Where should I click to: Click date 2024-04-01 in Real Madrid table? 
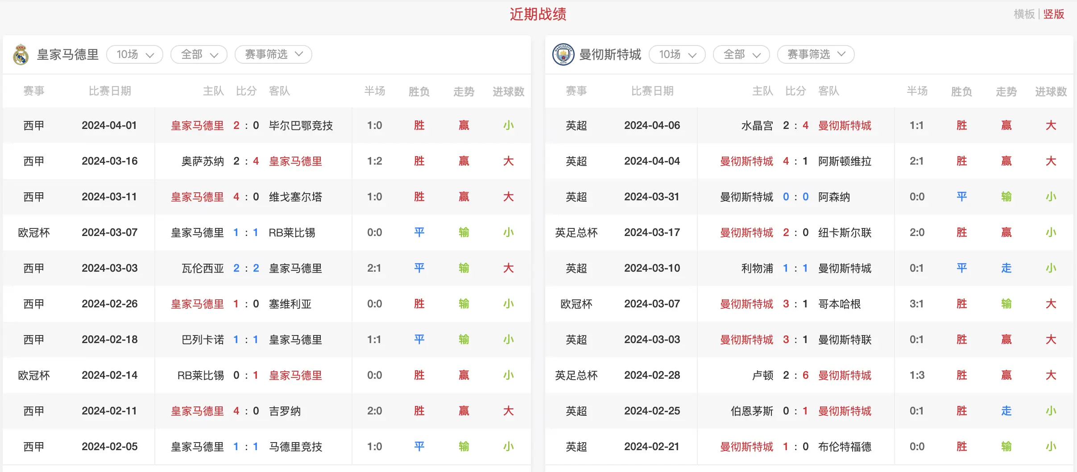[109, 125]
